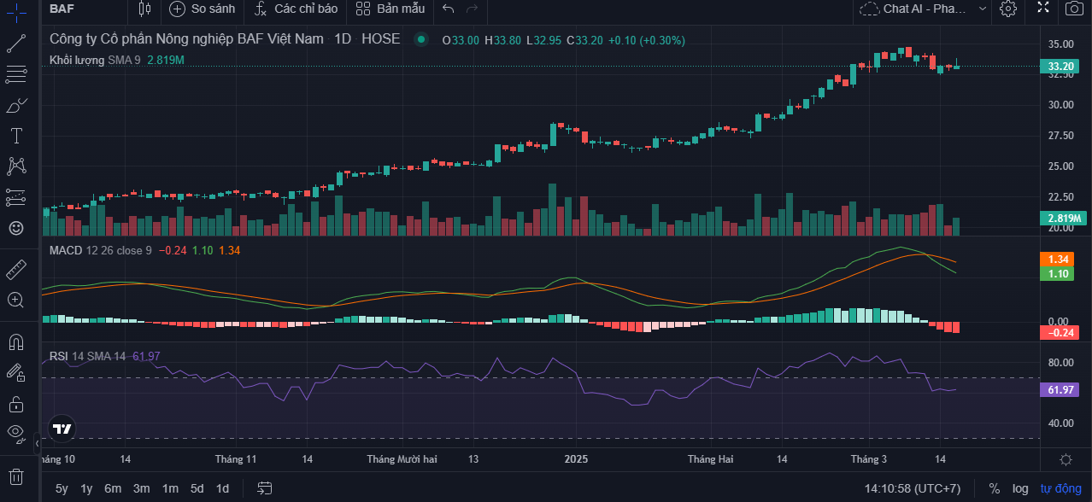The height and width of the screenshot is (502, 1092).
Task: Open the go-to-date calendar icon
Action: (x=265, y=488)
